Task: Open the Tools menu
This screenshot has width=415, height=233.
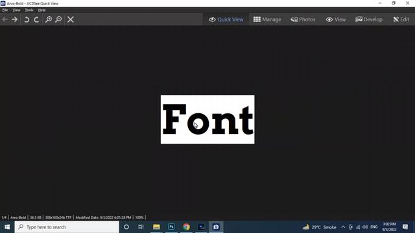Action: pyautogui.click(x=29, y=10)
